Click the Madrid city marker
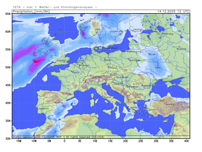This screenshot has height=152, width=202. [53, 102]
